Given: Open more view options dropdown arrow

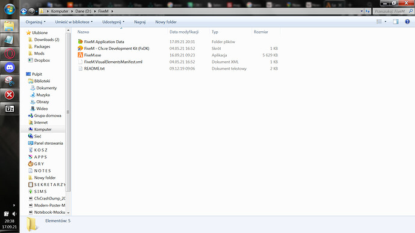Looking at the screenshot, I should 386,22.
